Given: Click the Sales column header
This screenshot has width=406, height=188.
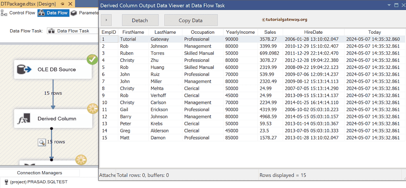Looking at the screenshot, I should (270, 32).
